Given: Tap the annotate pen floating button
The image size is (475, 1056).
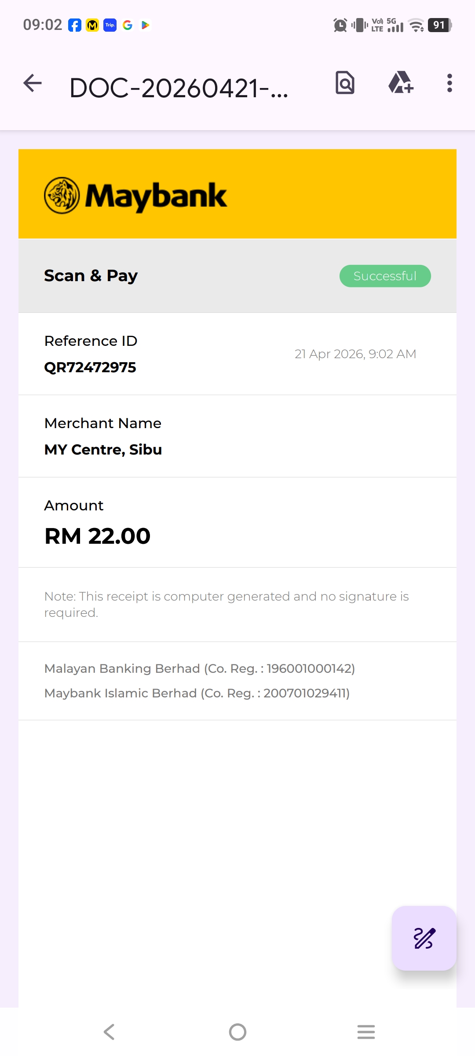Looking at the screenshot, I should 424,938.
